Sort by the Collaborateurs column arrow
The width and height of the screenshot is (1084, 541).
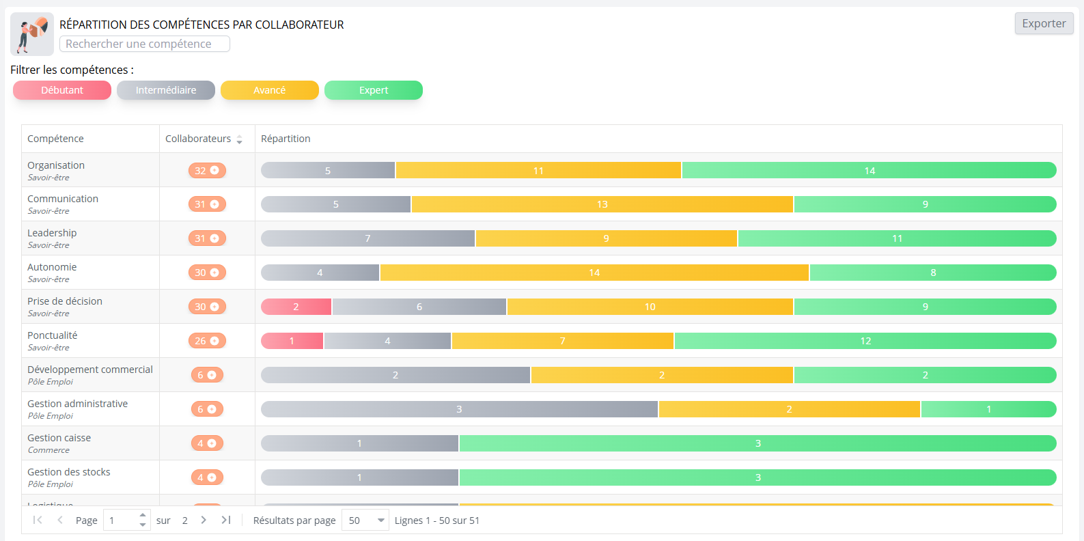click(240, 139)
